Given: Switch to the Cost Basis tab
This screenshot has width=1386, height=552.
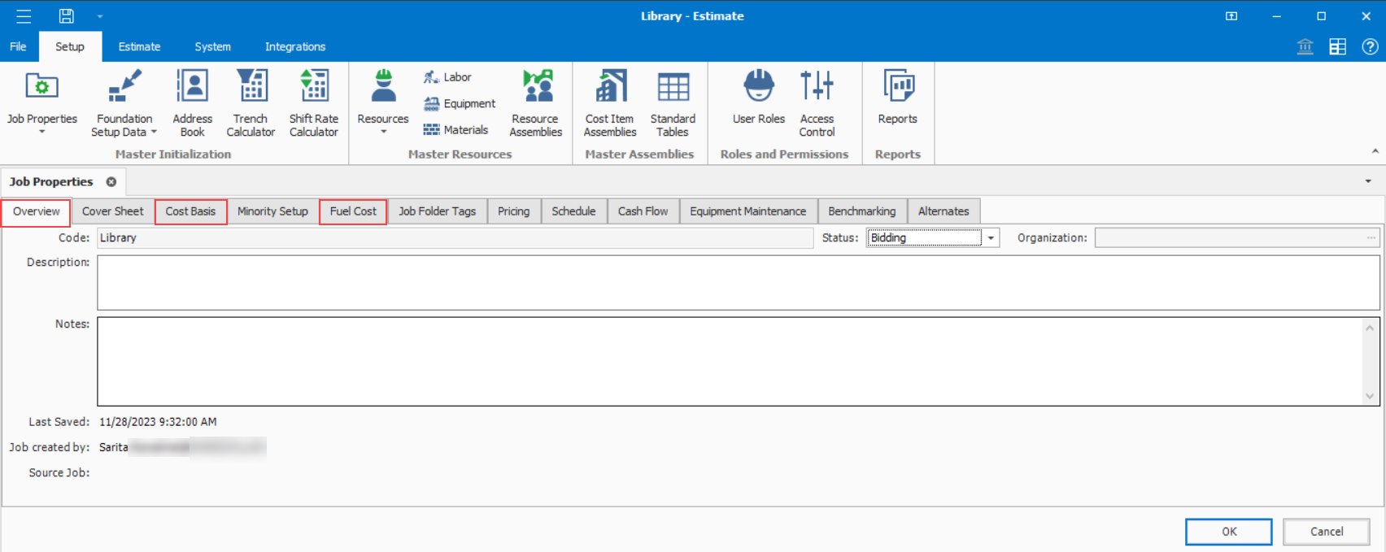Looking at the screenshot, I should click(x=190, y=211).
